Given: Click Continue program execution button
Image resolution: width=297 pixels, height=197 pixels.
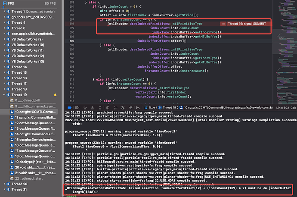Looking at the screenshot, I should click(77, 108).
